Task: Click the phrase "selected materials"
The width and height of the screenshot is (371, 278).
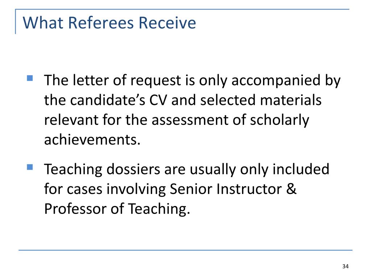Action: coord(261,100)
